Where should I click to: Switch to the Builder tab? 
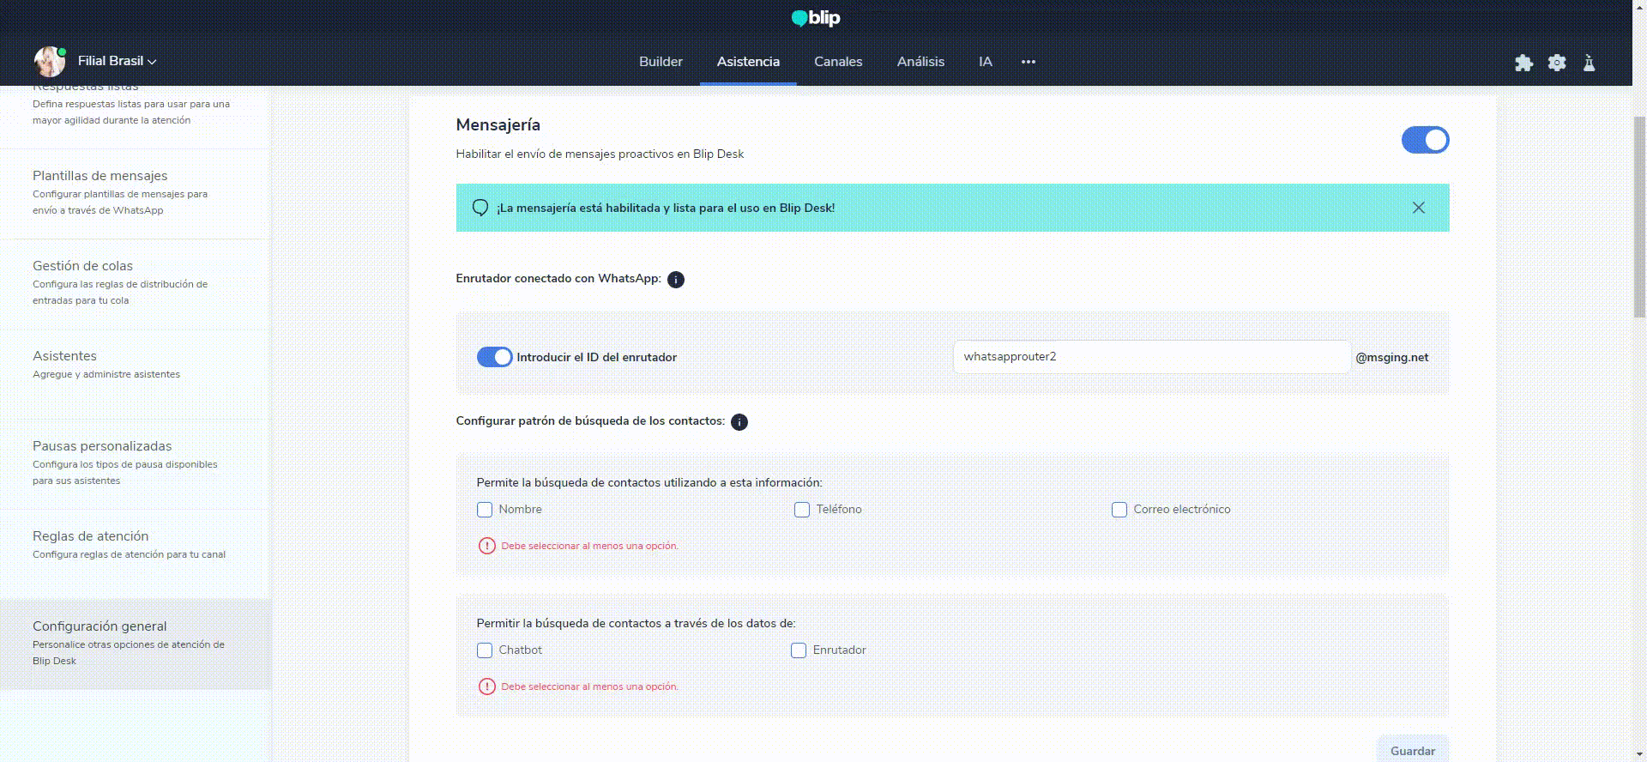point(661,62)
